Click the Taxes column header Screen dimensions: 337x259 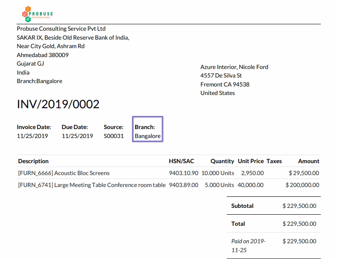(274, 161)
